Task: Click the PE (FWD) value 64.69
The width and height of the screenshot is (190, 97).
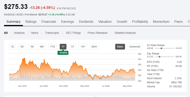Action: click(179, 66)
